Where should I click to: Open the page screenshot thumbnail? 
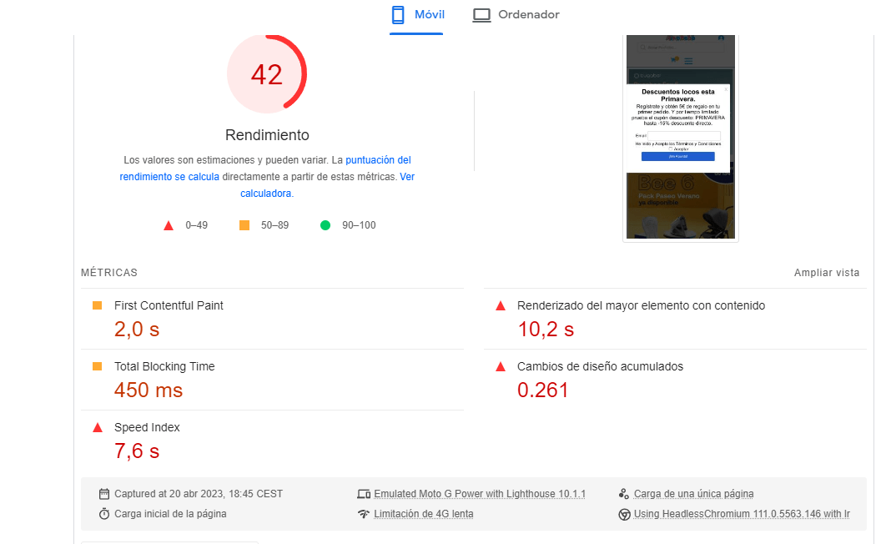(681, 138)
